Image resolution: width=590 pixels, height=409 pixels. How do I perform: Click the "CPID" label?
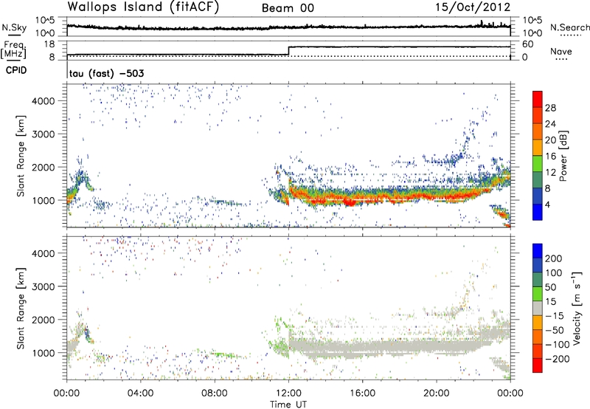16,70
